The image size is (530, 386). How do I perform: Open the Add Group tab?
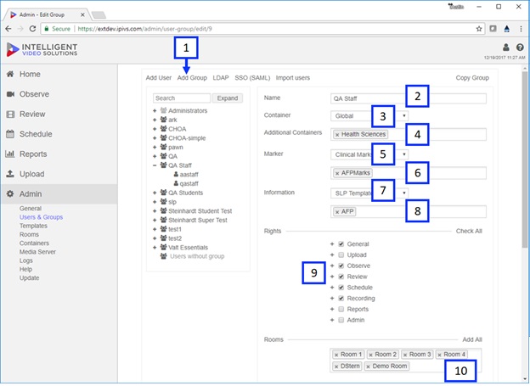coord(192,78)
